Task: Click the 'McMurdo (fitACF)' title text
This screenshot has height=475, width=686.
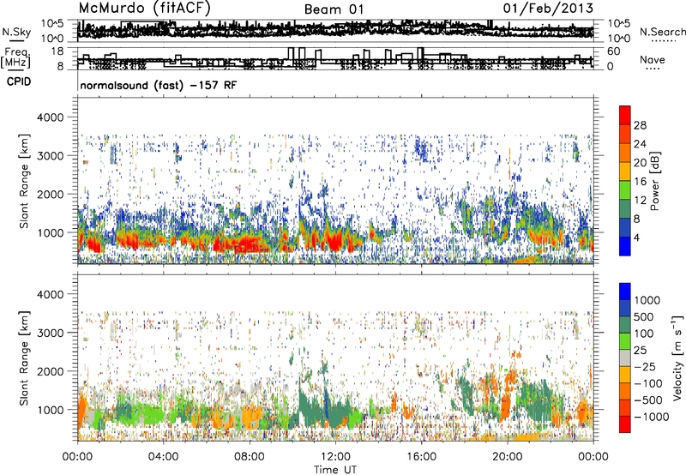Action: [144, 9]
